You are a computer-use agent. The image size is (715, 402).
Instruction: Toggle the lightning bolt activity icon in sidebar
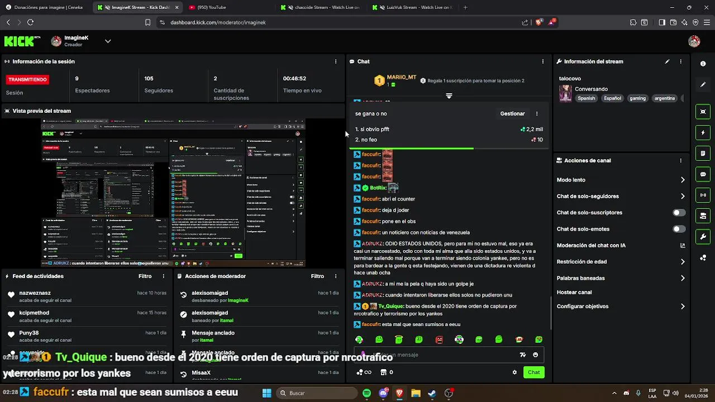[703, 133]
